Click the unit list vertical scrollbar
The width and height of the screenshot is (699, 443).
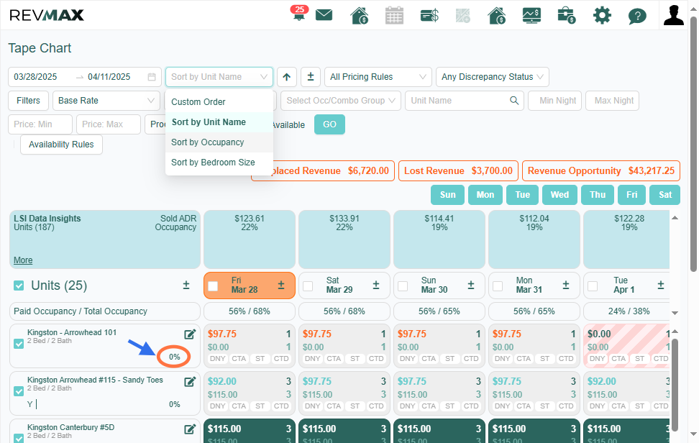click(x=675, y=383)
